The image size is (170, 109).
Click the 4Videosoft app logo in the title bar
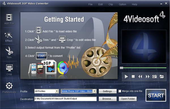(x=4, y=3)
